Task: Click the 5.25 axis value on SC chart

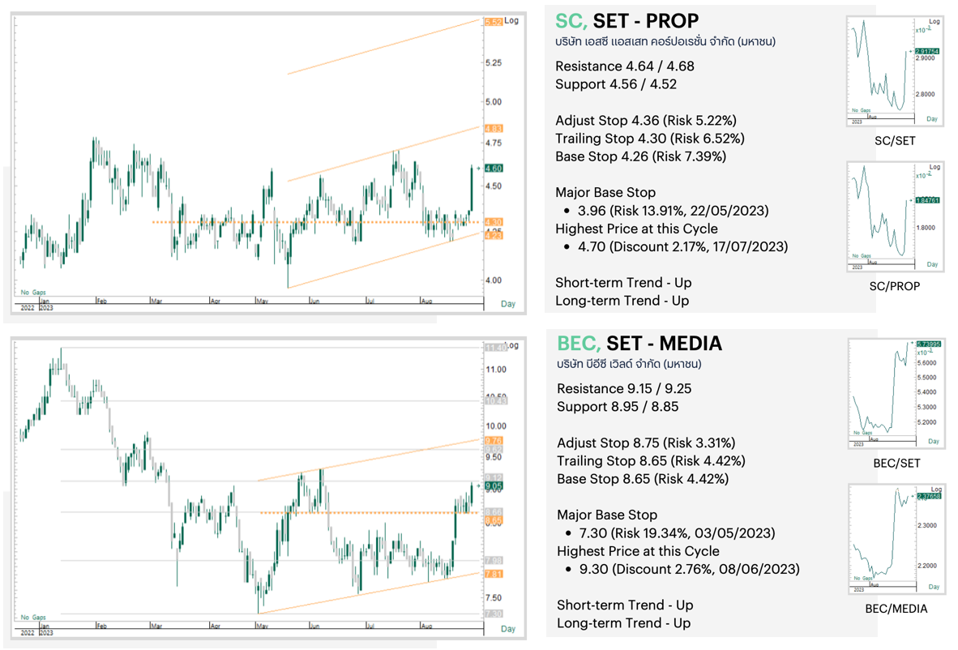Action: point(493,63)
